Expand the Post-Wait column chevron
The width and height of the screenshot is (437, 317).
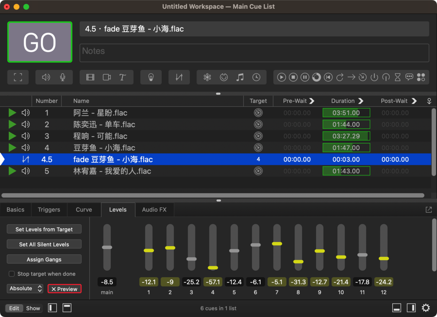[414, 101]
